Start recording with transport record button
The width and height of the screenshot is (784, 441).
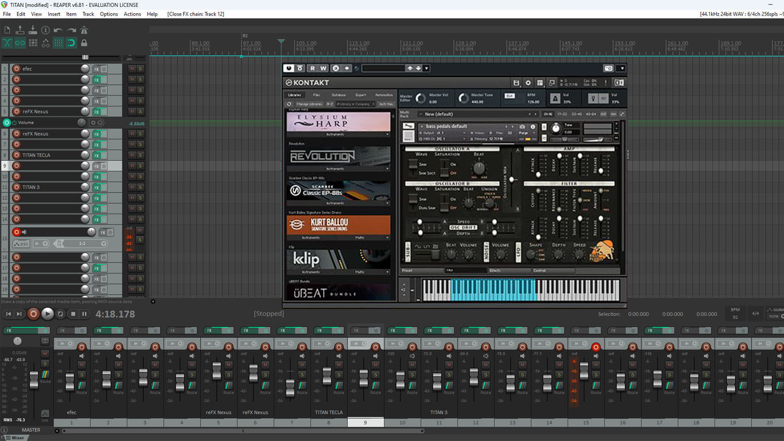(33, 314)
